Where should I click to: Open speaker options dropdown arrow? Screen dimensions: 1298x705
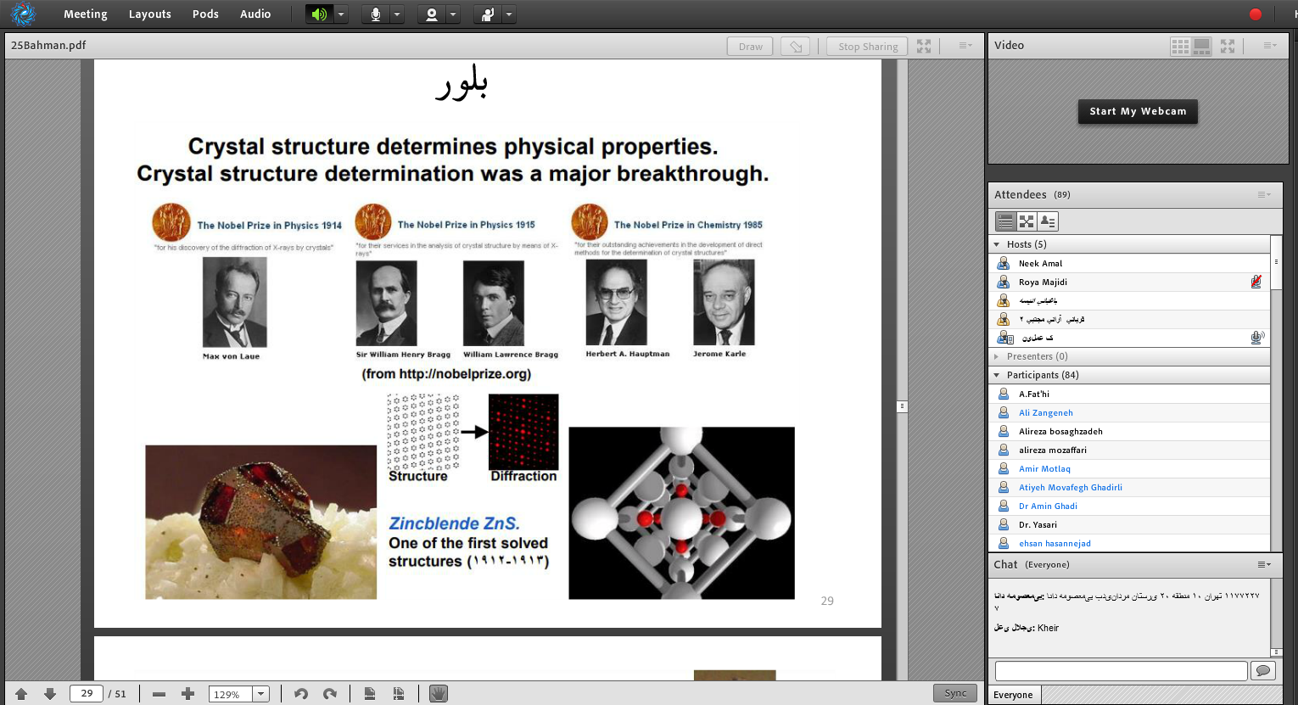pos(341,14)
